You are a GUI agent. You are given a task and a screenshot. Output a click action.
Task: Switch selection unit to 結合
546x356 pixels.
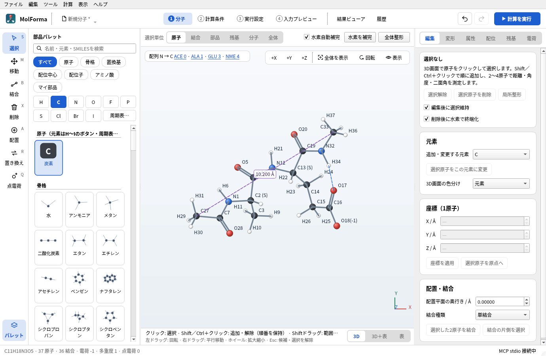[195, 38]
